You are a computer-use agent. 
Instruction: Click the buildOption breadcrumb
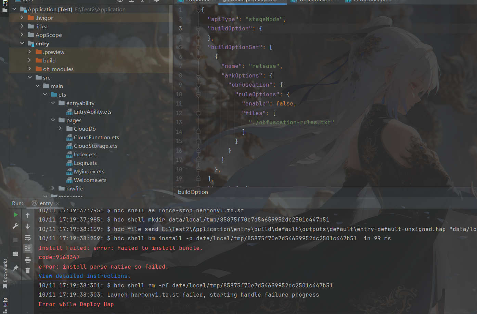pyautogui.click(x=193, y=192)
